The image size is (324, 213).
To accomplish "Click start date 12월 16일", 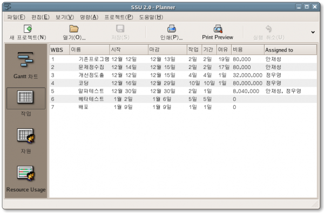I will pyautogui.click(x=124, y=83).
